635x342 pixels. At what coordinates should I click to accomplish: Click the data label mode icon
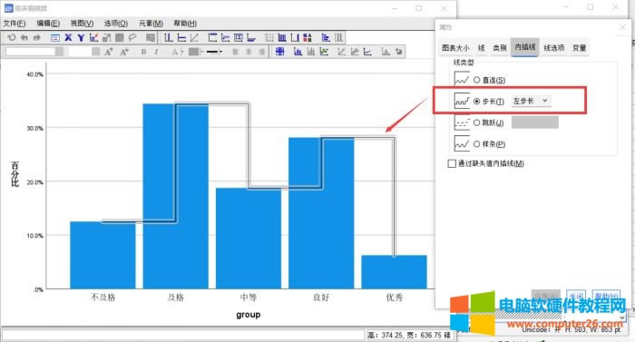pyautogui.click(x=279, y=52)
